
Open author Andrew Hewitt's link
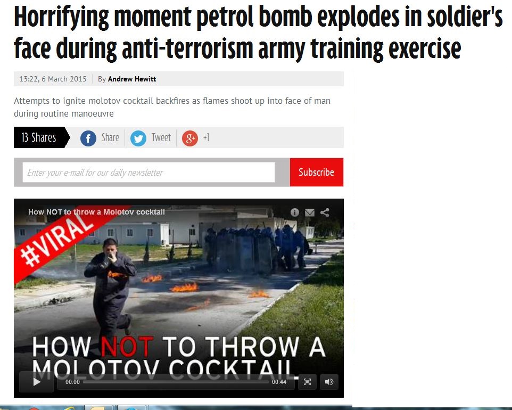132,79
